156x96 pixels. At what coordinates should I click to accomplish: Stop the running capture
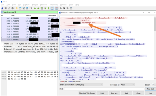tap(6, 8)
